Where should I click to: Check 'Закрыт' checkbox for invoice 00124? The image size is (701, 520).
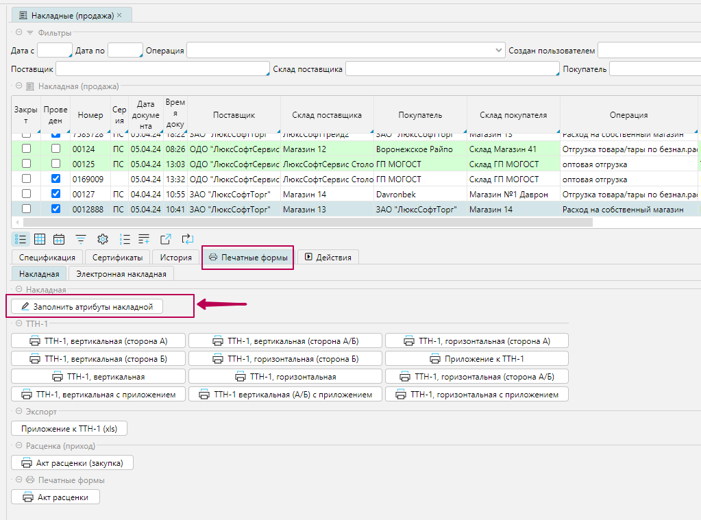point(27,149)
